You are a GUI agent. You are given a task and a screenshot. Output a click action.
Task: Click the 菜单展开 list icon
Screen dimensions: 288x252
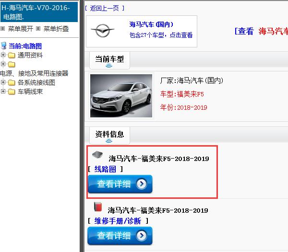point(2,29)
